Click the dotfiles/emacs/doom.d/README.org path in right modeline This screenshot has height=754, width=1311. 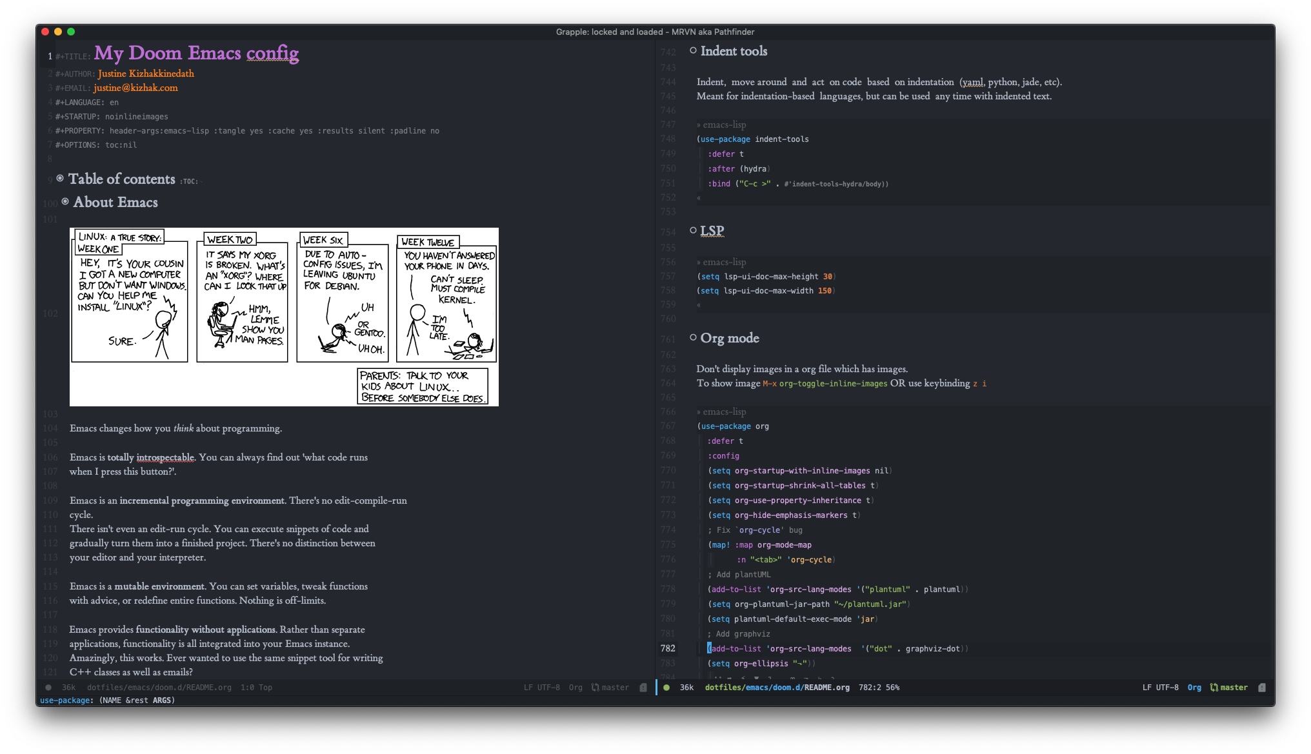click(x=777, y=688)
